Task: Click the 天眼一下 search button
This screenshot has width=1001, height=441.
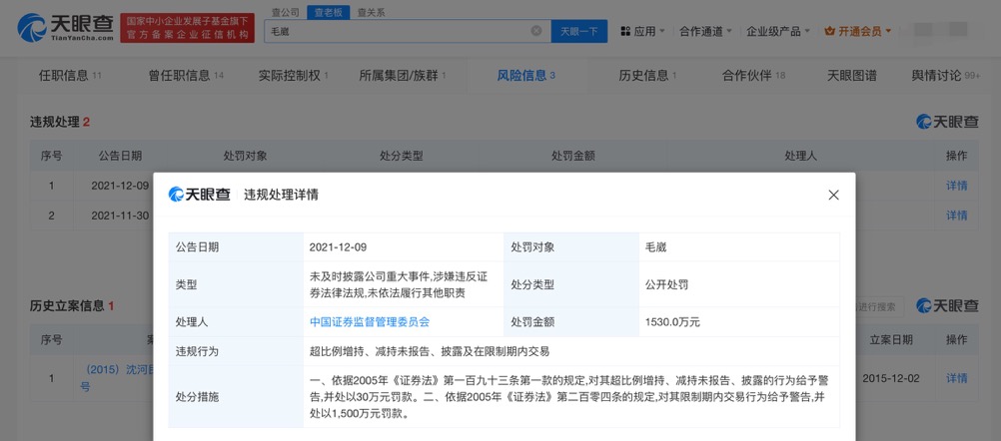Action: pos(579,31)
